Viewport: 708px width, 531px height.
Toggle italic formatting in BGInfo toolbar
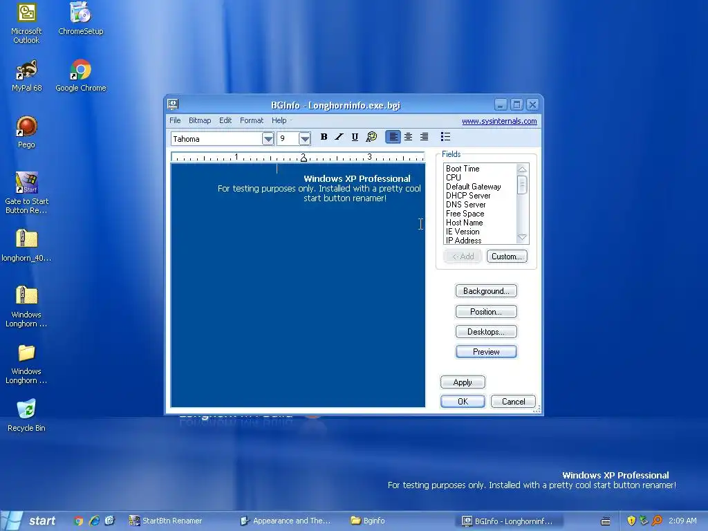pos(339,137)
